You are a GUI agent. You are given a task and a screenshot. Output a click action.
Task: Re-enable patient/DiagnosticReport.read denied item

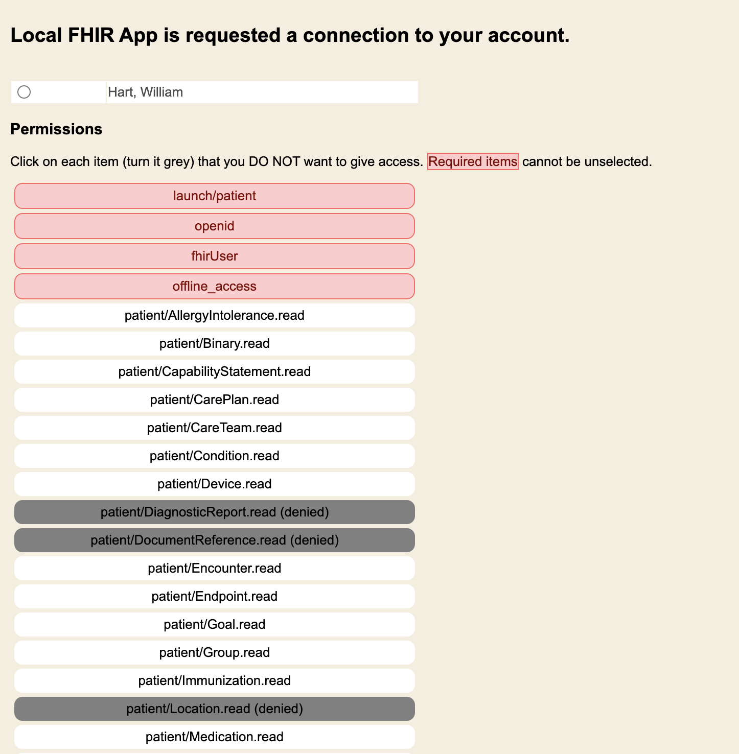click(x=215, y=512)
